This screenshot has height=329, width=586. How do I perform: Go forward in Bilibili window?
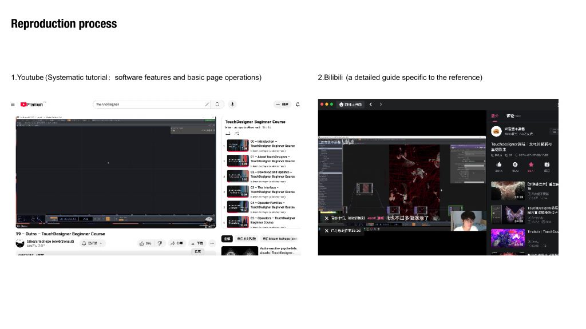coord(381,105)
